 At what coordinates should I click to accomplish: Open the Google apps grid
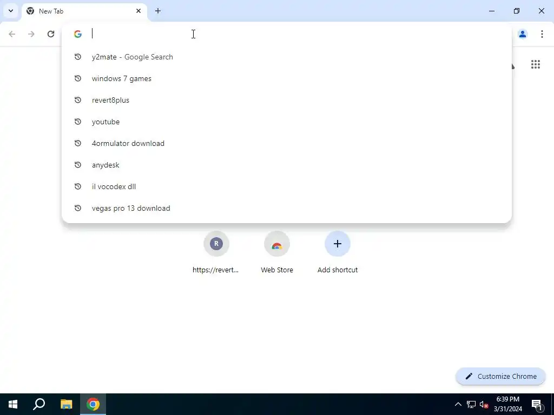click(x=536, y=64)
